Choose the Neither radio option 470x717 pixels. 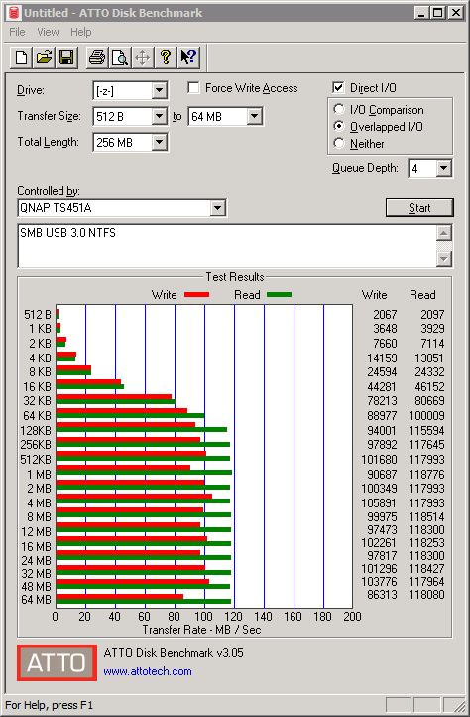coord(339,144)
